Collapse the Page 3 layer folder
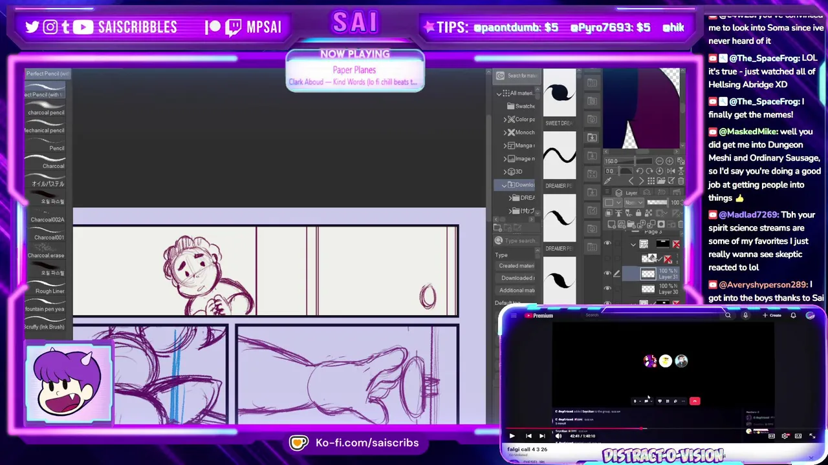The width and height of the screenshot is (828, 465). (633, 244)
